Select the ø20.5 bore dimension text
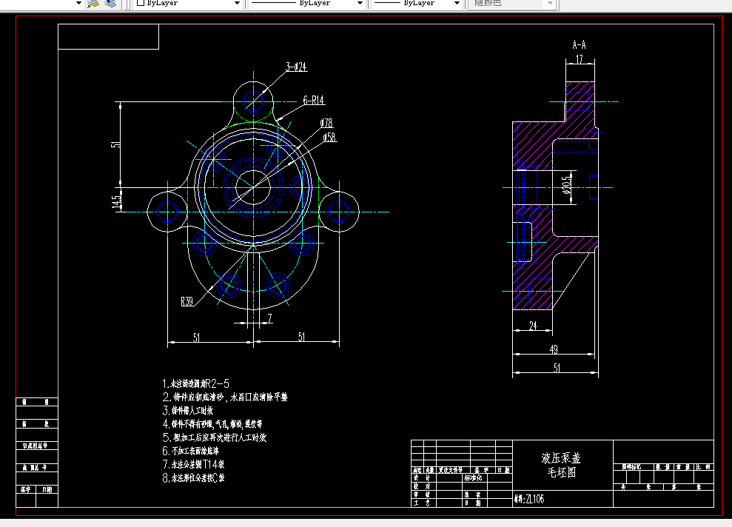Viewport: 732px width, 527px height. (x=567, y=185)
